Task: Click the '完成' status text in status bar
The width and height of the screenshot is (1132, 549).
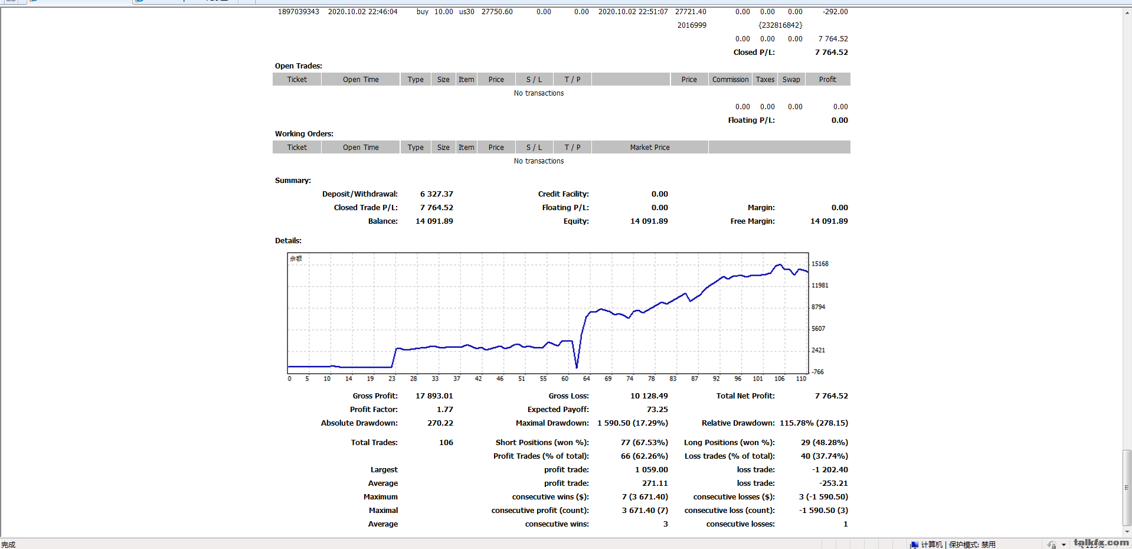Action: click(x=8, y=544)
